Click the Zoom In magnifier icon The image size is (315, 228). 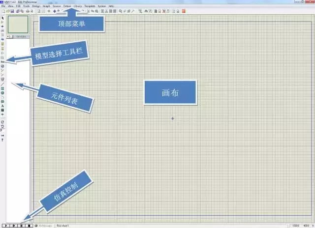121,10
